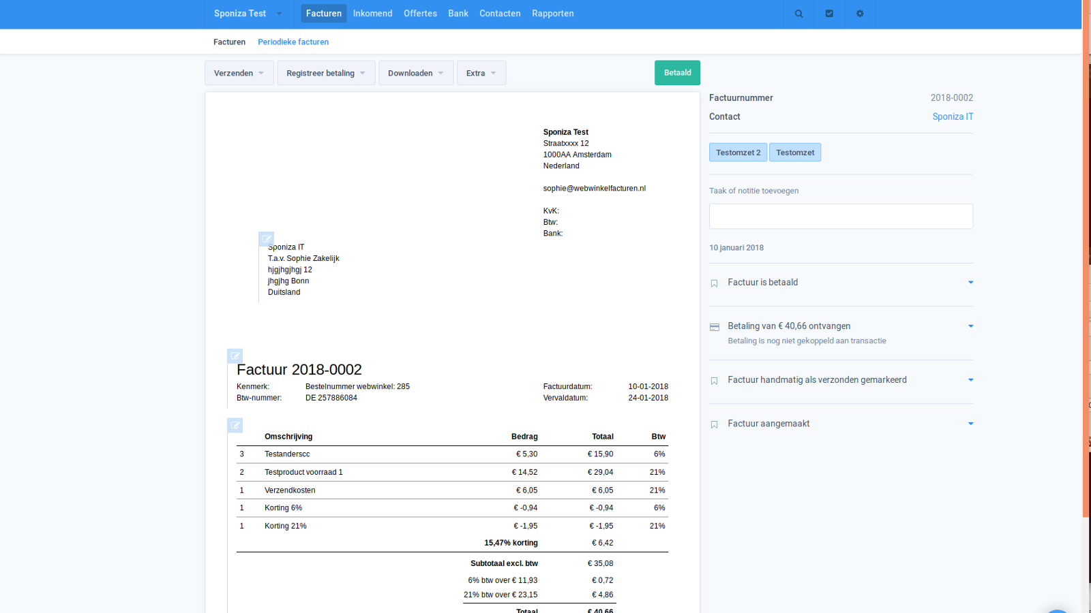Click edit icon above Factuur 2018-0002 title
Viewport: 1091px width, 613px height.
pos(235,356)
